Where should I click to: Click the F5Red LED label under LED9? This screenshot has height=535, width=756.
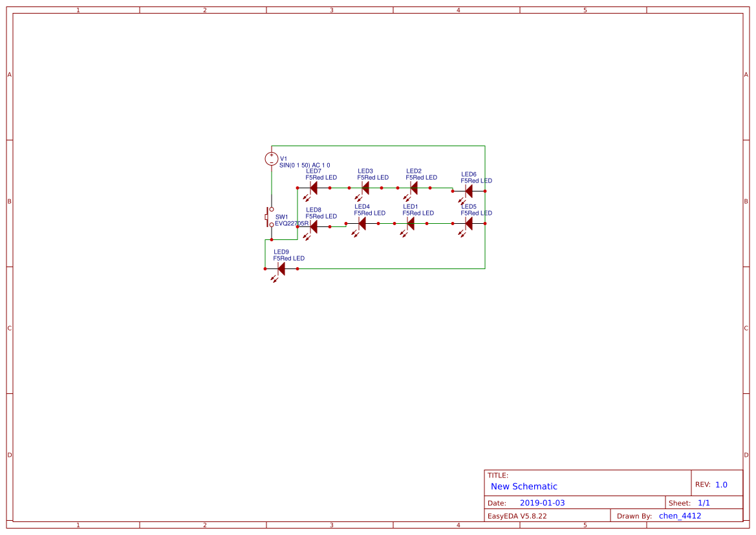288,258
